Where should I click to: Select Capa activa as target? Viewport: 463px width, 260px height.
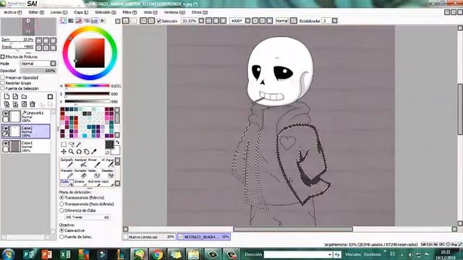(61, 230)
